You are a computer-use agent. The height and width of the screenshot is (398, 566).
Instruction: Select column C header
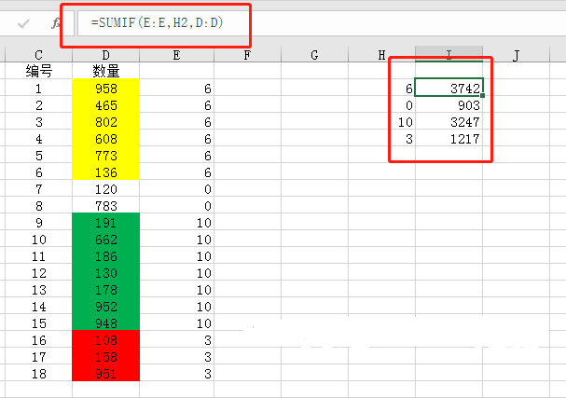tap(38, 55)
